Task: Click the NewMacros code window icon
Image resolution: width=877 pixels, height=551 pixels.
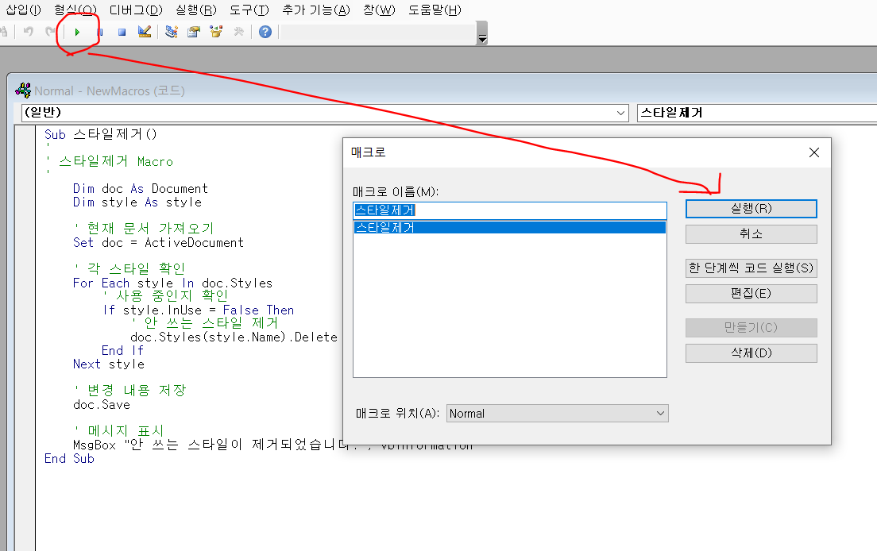Action: coord(23,91)
